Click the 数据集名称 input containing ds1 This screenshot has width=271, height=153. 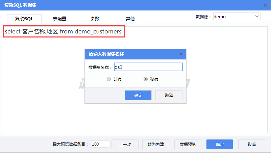(148, 67)
